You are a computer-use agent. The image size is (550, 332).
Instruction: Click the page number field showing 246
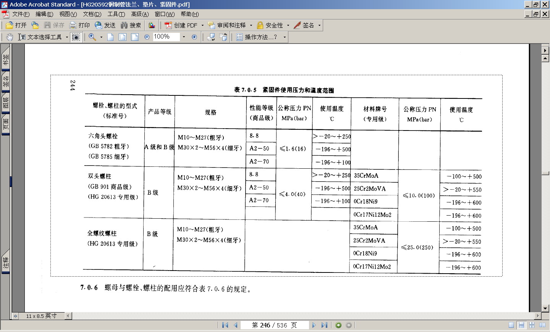pyautogui.click(x=274, y=325)
